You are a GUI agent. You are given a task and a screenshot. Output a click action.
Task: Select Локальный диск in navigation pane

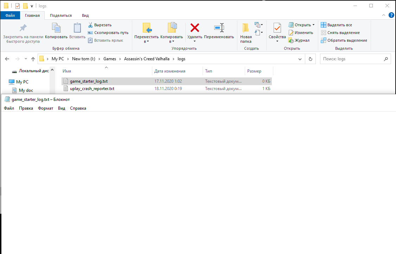point(30,71)
